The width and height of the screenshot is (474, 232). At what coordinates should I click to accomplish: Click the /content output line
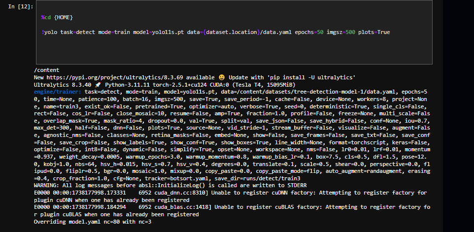(x=46, y=70)
